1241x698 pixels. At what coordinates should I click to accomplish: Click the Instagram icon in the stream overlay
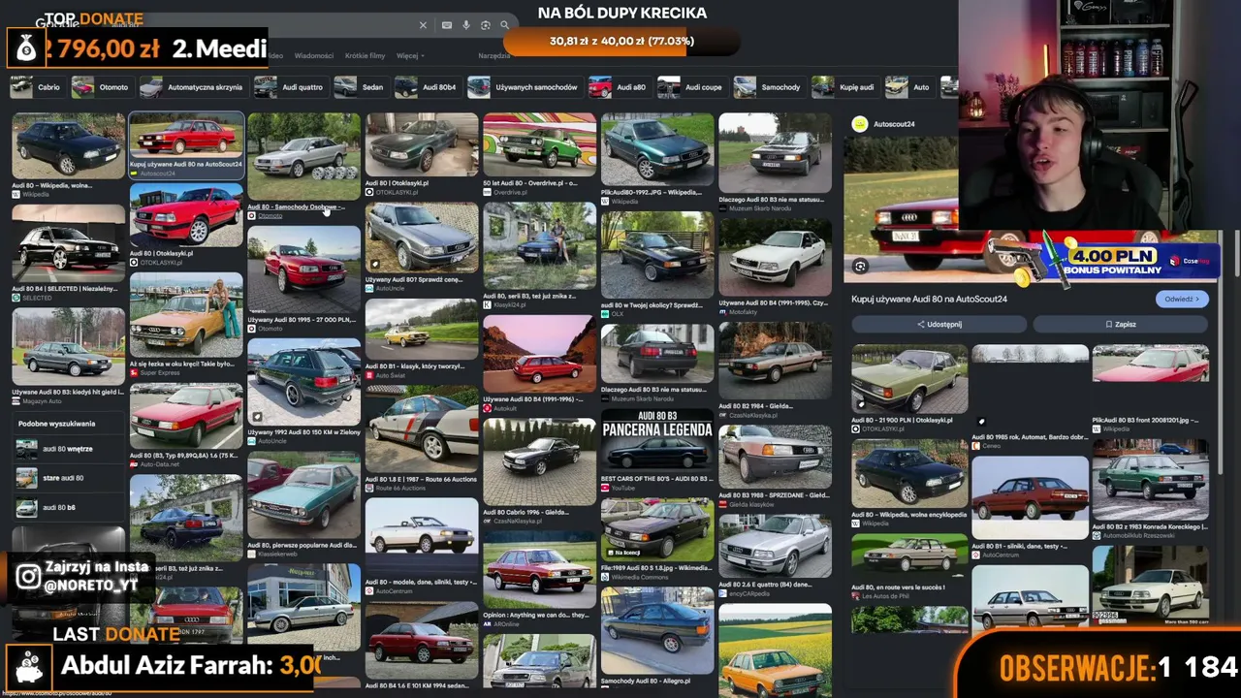point(28,577)
